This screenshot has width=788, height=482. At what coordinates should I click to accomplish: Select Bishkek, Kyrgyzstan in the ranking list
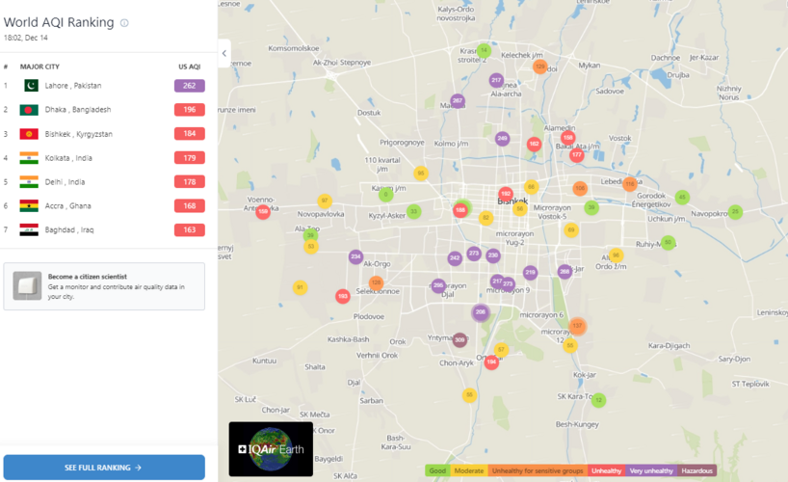(x=78, y=134)
